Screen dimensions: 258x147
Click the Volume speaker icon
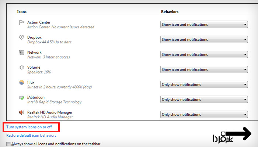coord(21,68)
